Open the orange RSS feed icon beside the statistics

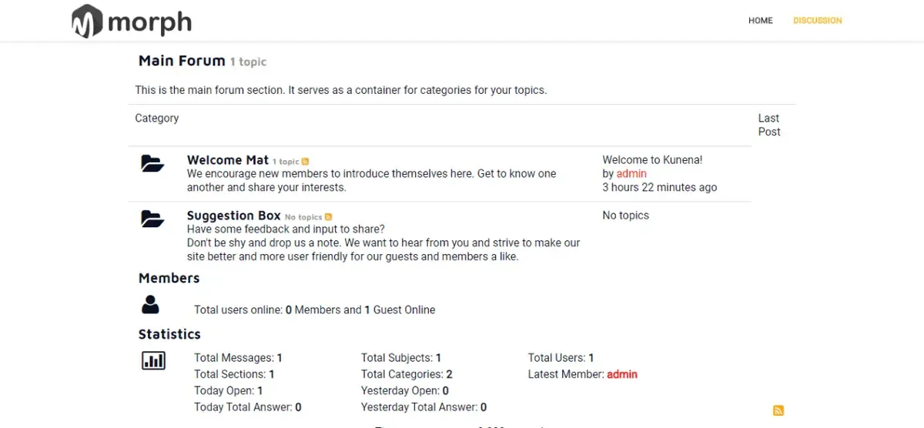pyautogui.click(x=778, y=411)
